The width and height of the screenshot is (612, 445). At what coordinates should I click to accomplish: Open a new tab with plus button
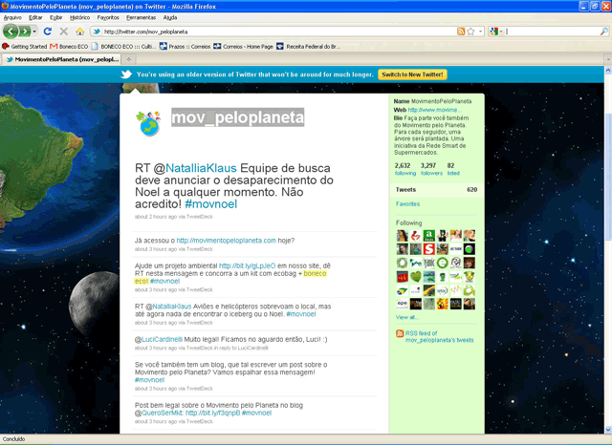tap(128, 59)
